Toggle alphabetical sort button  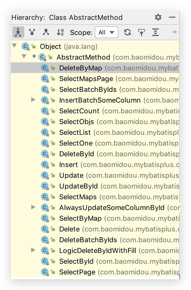pyautogui.click(x=60, y=32)
